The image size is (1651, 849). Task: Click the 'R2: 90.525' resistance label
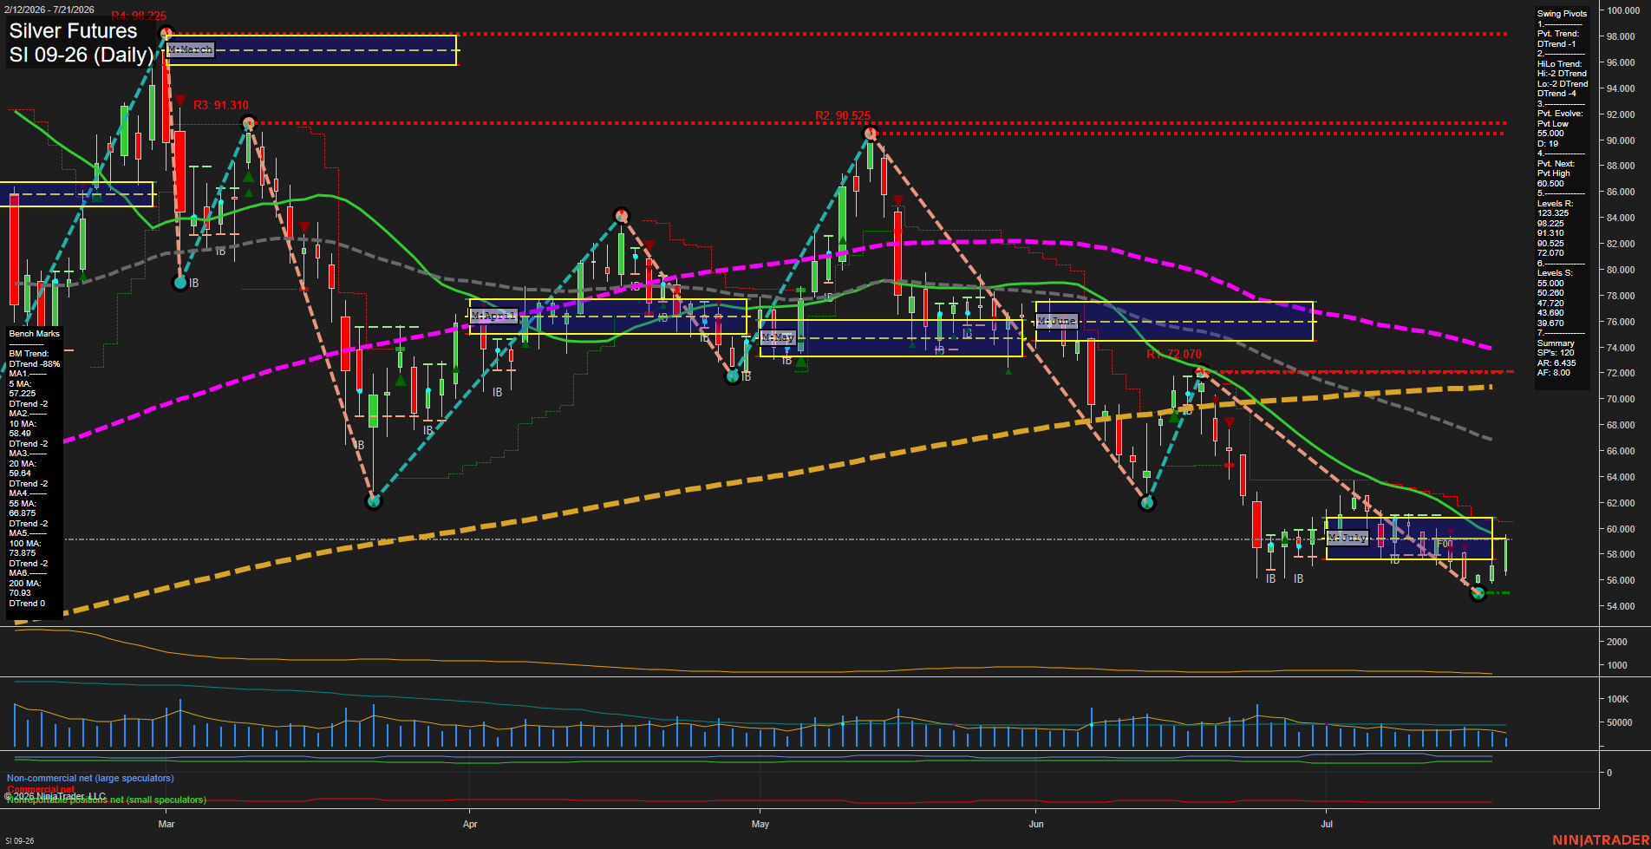[843, 115]
